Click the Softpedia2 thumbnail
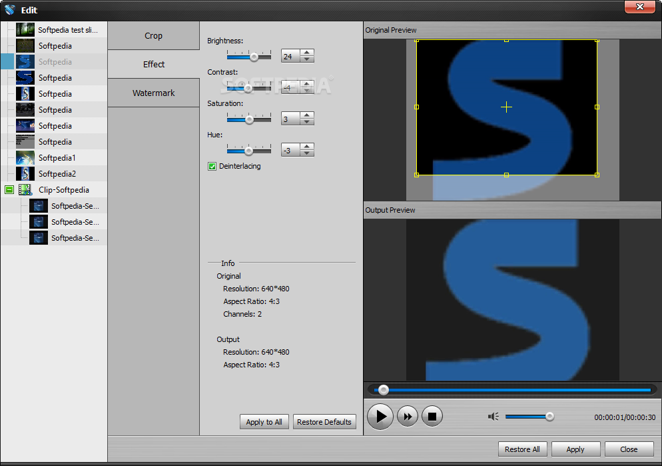 [25, 174]
